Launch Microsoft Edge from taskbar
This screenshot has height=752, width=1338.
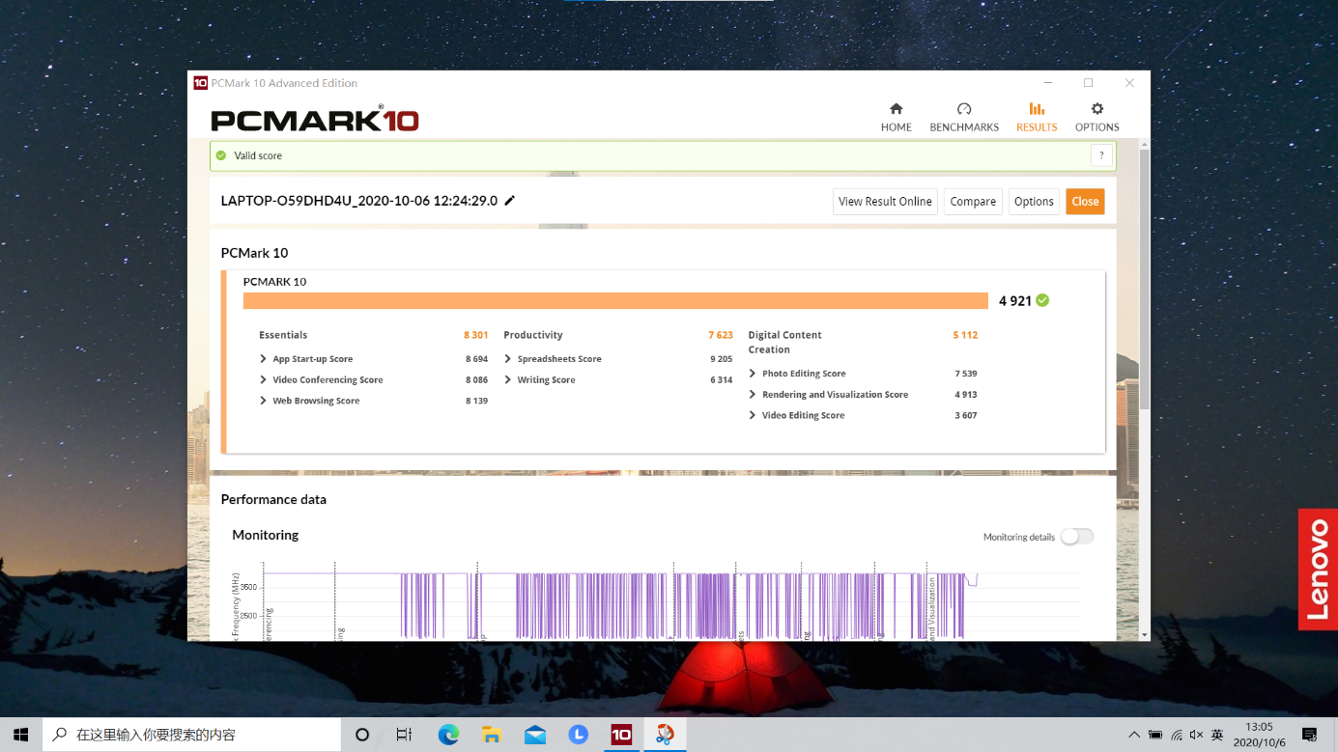(x=448, y=735)
